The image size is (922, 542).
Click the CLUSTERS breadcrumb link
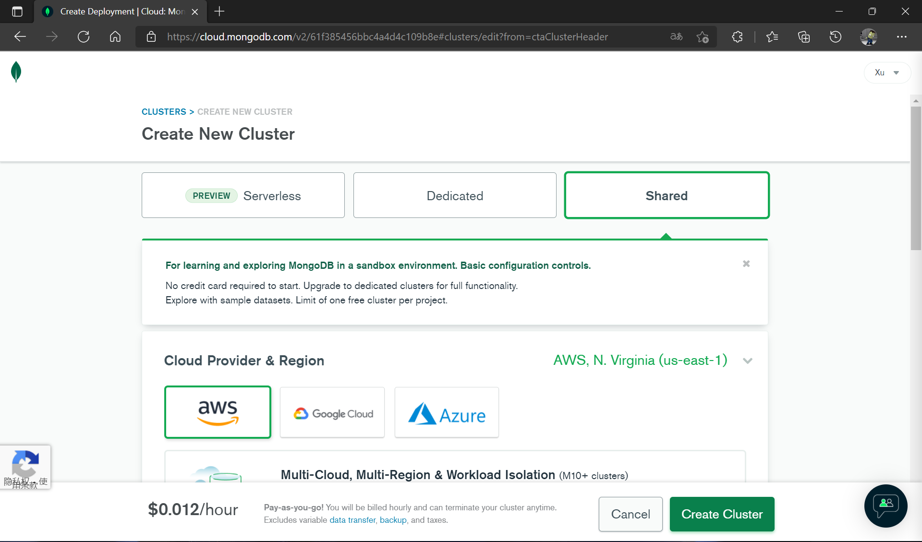click(164, 112)
